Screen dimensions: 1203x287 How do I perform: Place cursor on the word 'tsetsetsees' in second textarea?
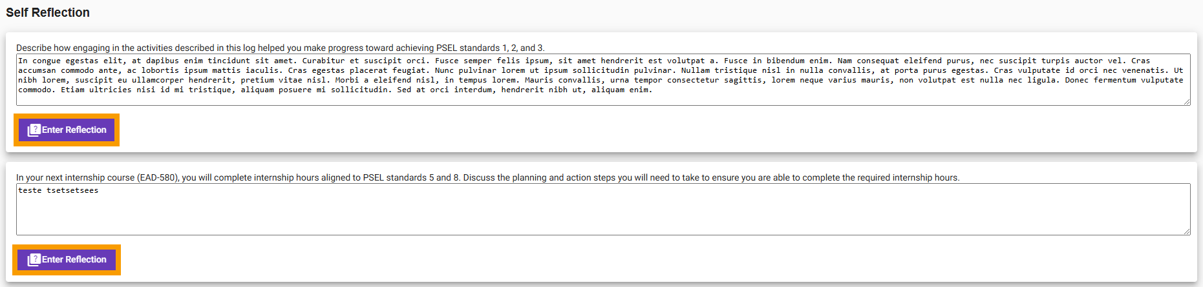tap(72, 191)
